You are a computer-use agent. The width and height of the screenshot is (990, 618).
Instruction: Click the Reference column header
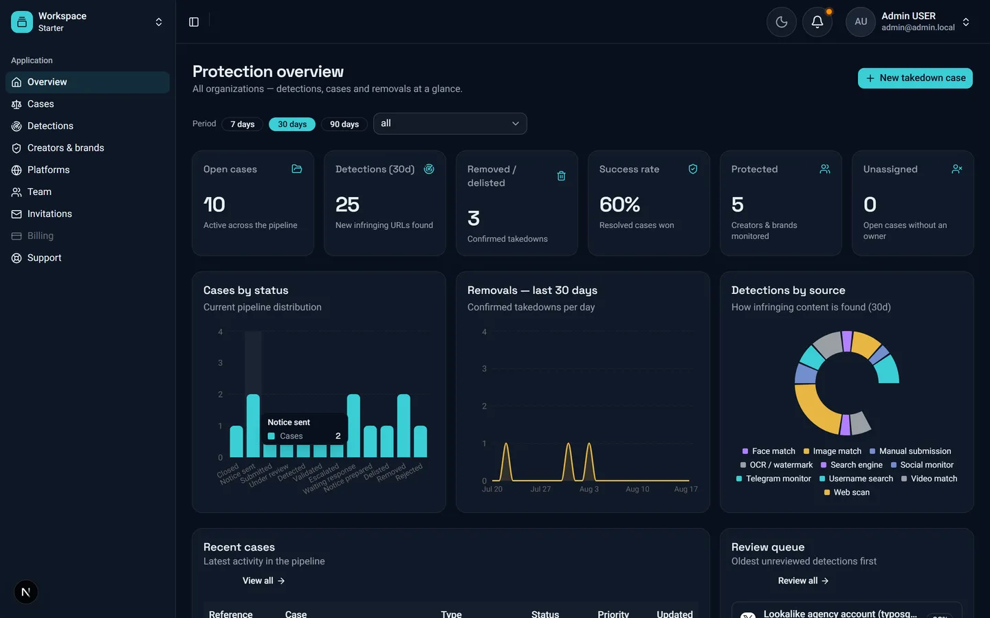[x=231, y=614]
